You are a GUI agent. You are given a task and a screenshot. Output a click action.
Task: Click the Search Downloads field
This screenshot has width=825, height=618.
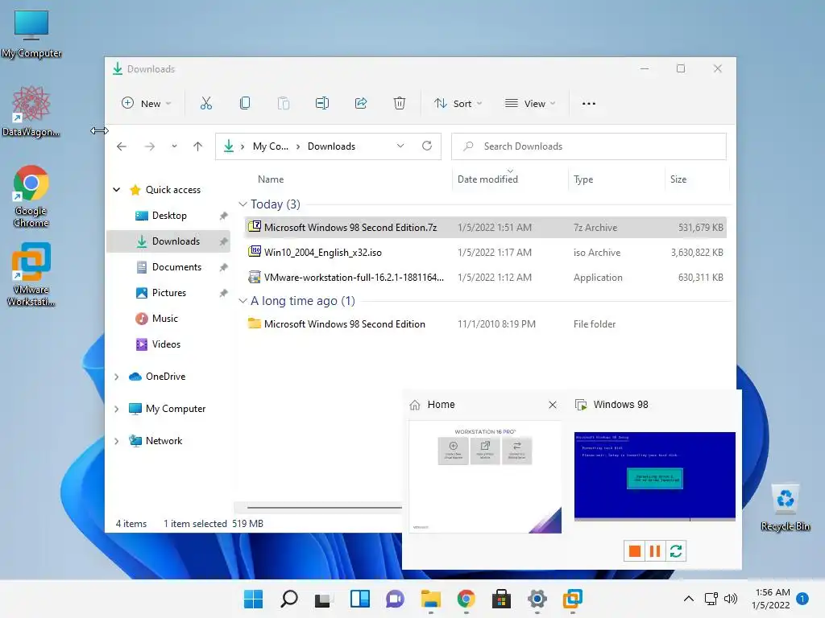coord(589,146)
